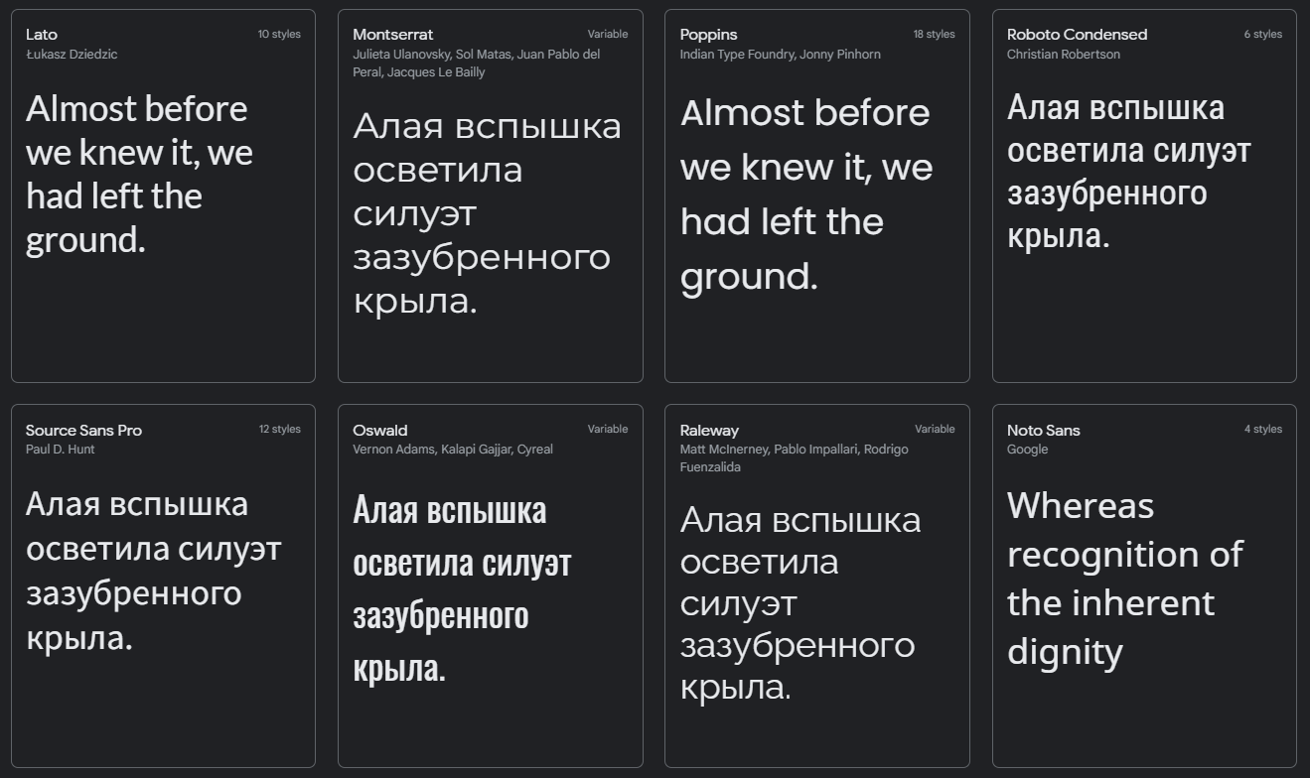Click designer name Christian Robertson

point(1063,55)
